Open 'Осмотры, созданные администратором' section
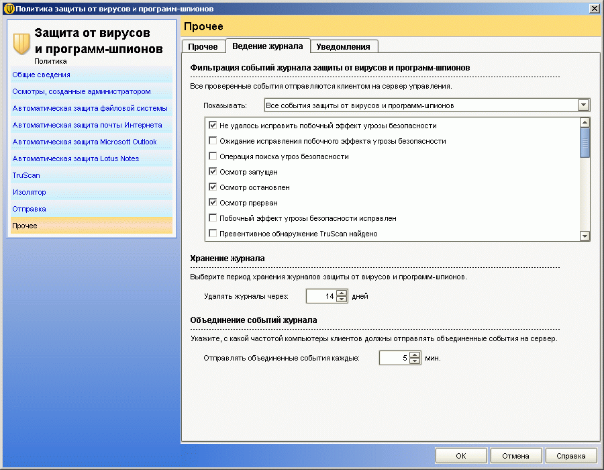The image size is (604, 470). tap(91, 92)
